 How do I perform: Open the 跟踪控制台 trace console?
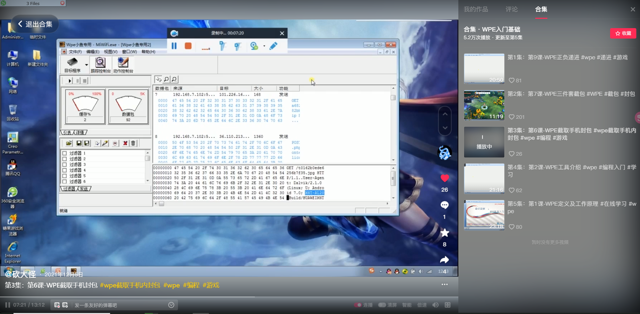click(100, 65)
